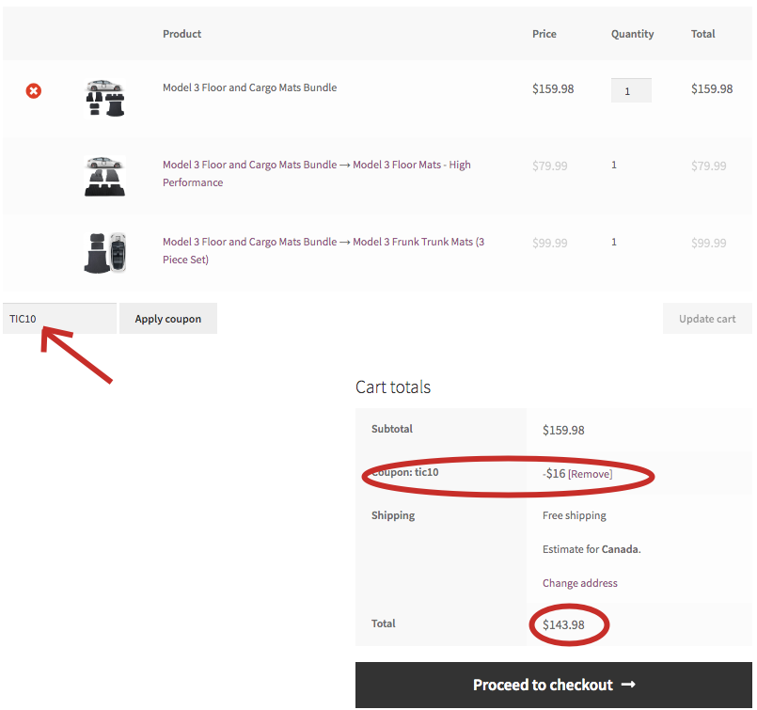Click the Frunk Trunk Mats product image

[104, 252]
